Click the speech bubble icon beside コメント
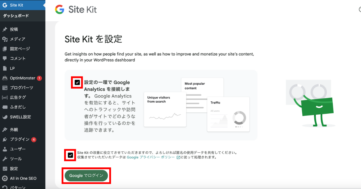The image size is (361, 189). click(x=5, y=58)
